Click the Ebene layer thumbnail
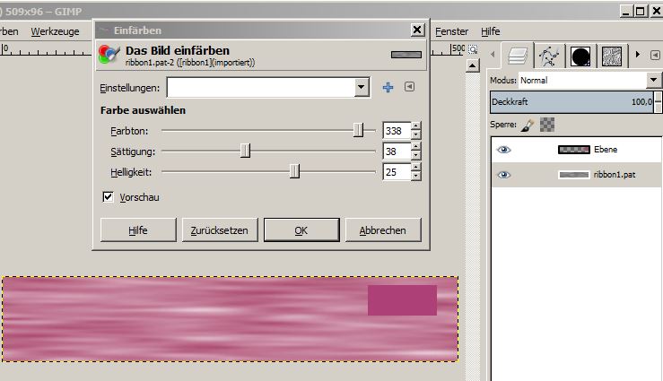The image size is (663, 381). click(574, 150)
